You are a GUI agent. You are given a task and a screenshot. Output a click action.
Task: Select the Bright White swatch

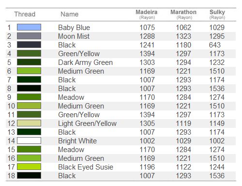point(29,140)
